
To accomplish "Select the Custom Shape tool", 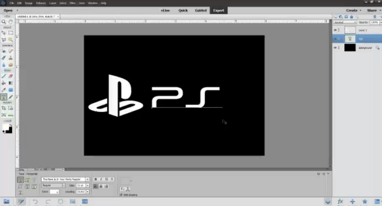I will (x=11, y=90).
